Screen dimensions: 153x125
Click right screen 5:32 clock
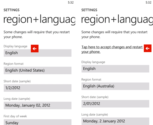coord(148,3)
